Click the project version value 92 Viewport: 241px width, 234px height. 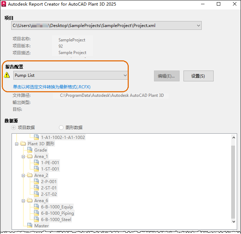click(x=61, y=46)
